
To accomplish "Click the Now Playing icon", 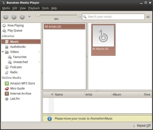I will pos(4,25).
